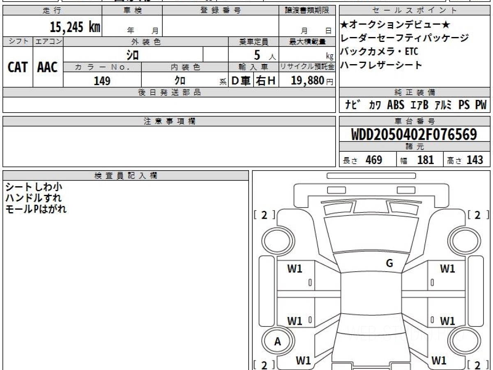Click the 諸元 header
Viewport: 493px width, 370px height.
coord(415,147)
